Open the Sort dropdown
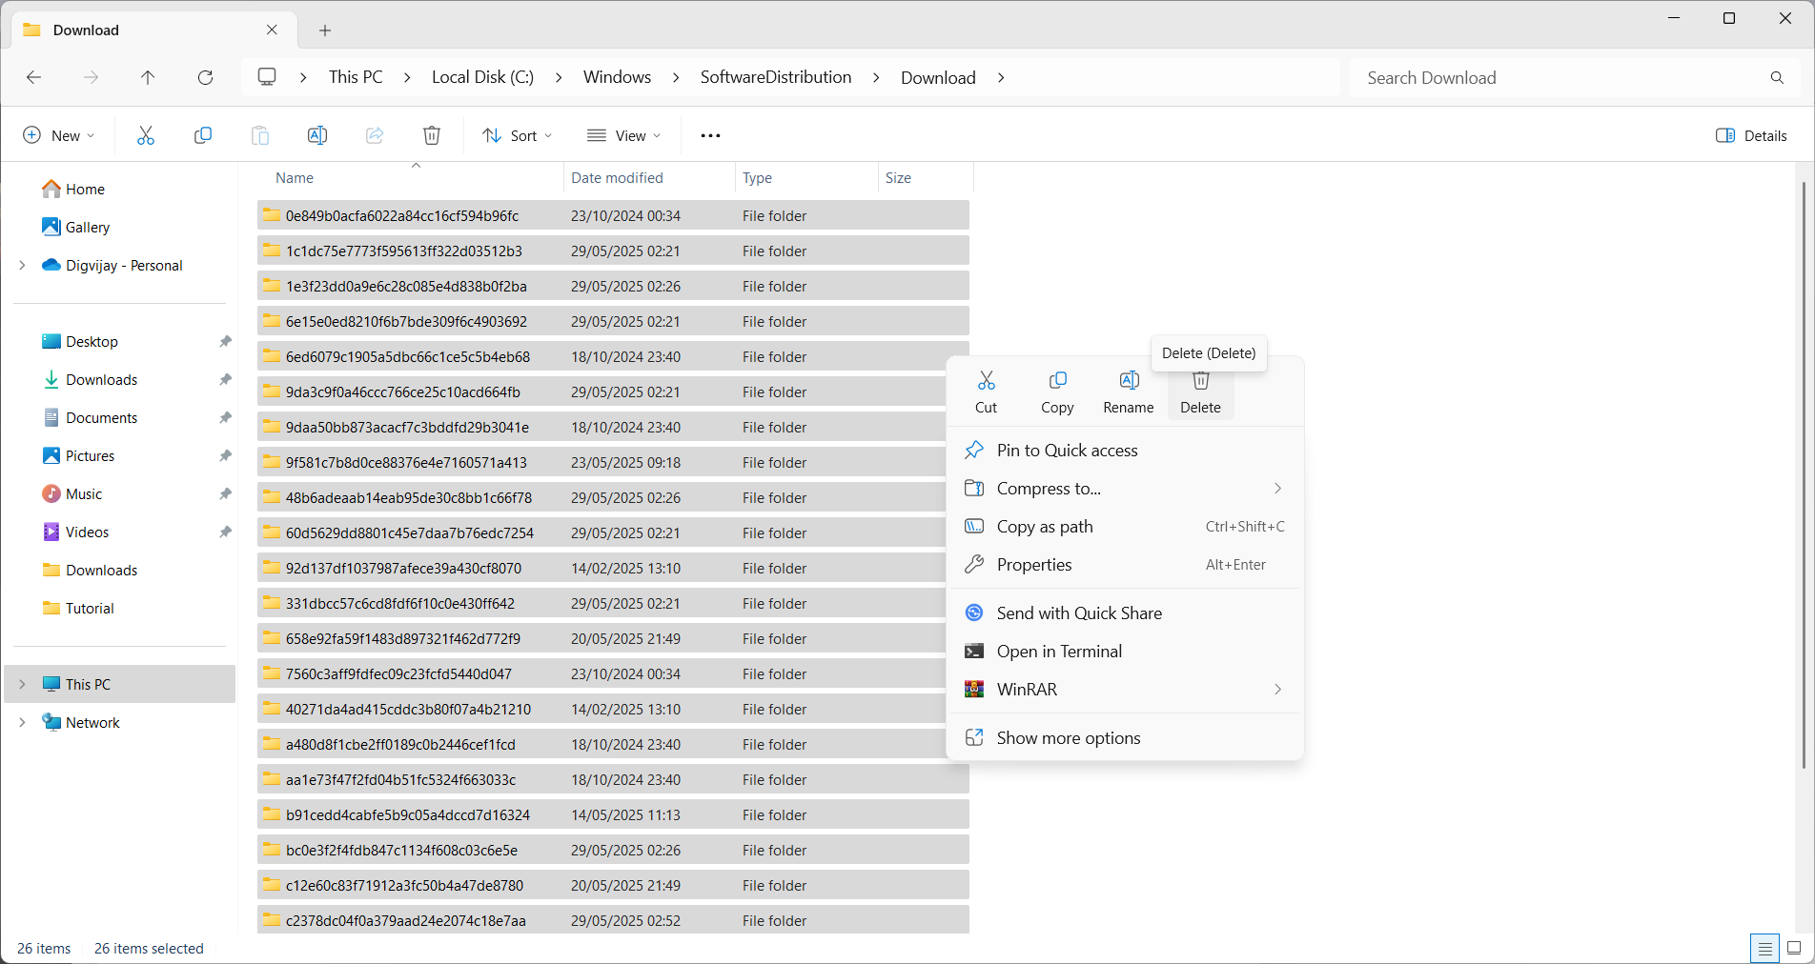Image resolution: width=1815 pixels, height=964 pixels. click(518, 135)
